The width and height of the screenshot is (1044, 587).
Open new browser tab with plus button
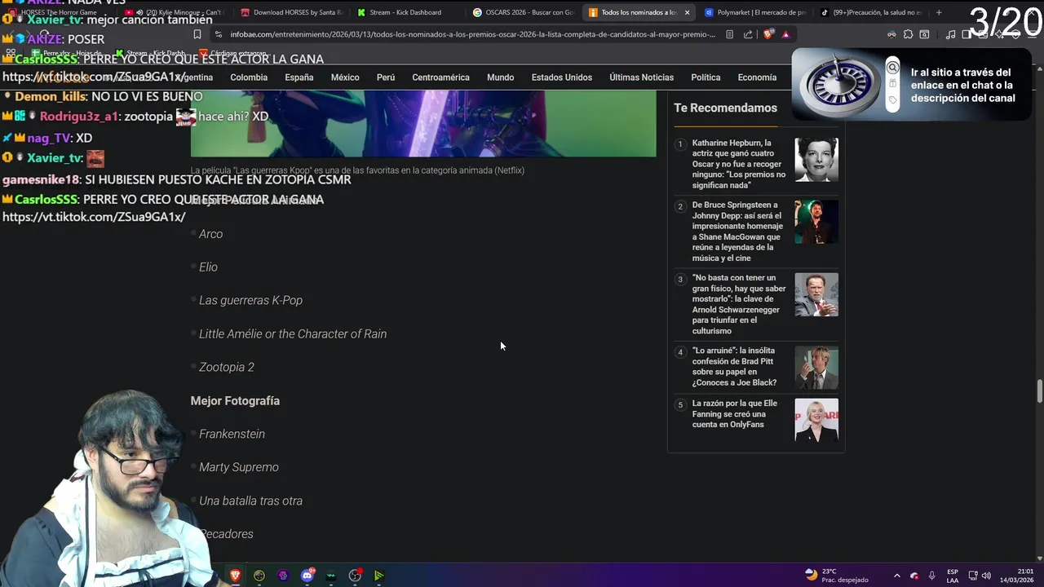click(939, 12)
